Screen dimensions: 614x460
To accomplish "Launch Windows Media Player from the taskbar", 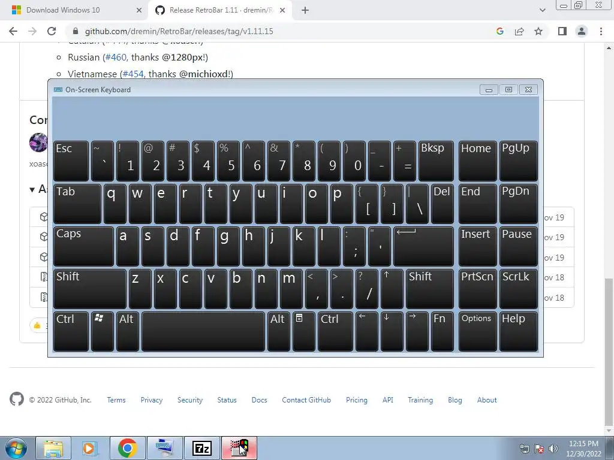I will (x=90, y=448).
